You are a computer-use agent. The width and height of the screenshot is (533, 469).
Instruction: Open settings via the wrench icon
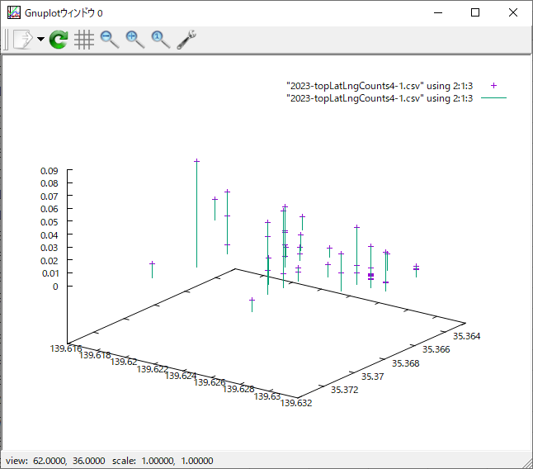186,40
